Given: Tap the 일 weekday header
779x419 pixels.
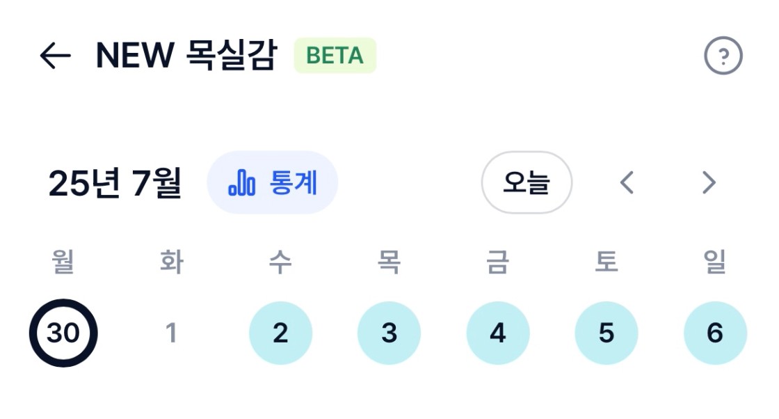Looking at the screenshot, I should [715, 262].
